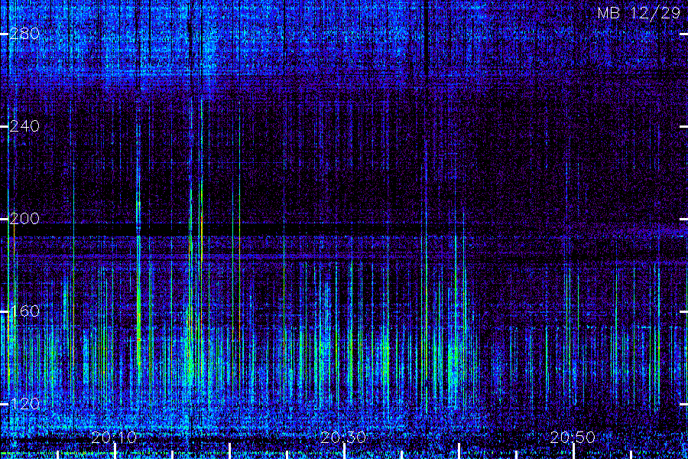Click the 200 frequency axis label
Image resolution: width=688 pixels, height=459 pixels.
coord(24,219)
